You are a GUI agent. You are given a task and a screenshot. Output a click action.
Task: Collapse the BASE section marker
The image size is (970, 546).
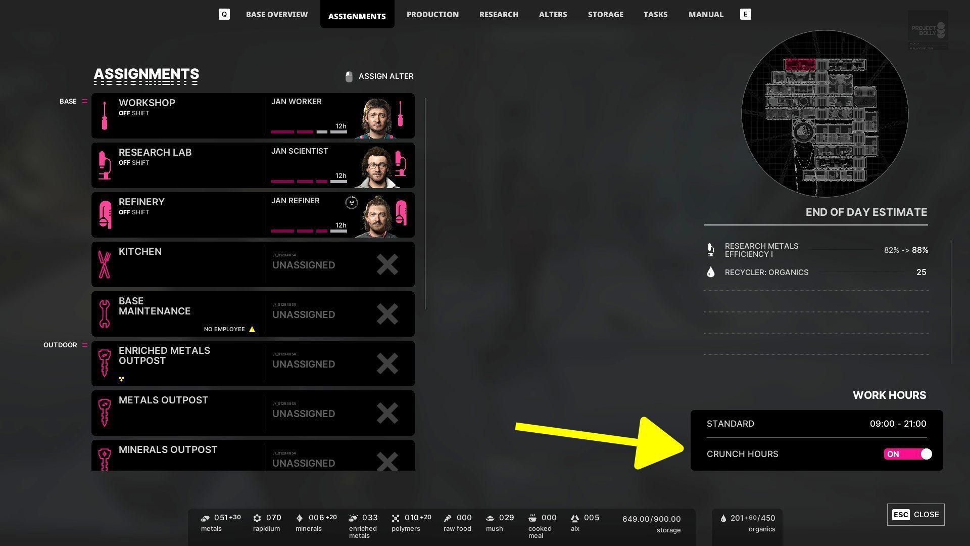tap(85, 101)
